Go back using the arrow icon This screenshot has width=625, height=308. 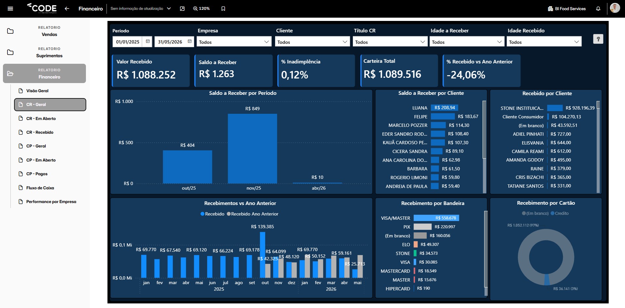point(67,9)
